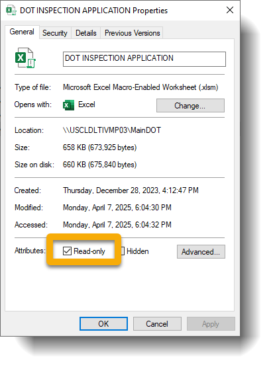Screen dimensions: 275x371
Task: Click the location path \\USCLDLTIVMP03\MainDOT
Action: click(x=112, y=130)
